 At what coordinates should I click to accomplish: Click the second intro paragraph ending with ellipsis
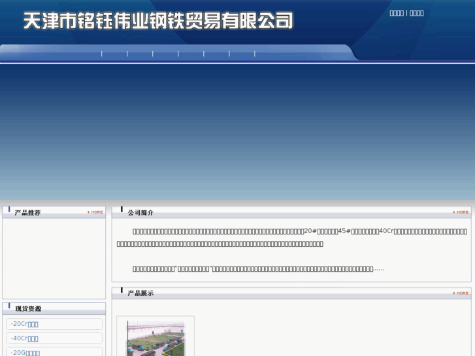click(258, 268)
